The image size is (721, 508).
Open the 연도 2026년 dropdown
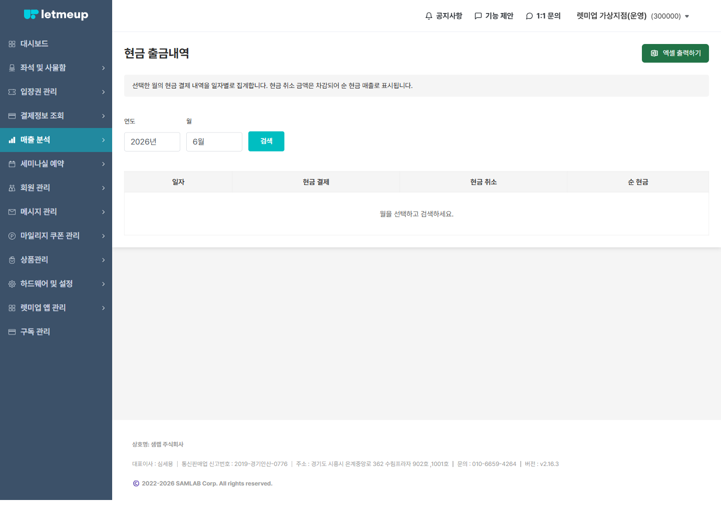tap(152, 142)
